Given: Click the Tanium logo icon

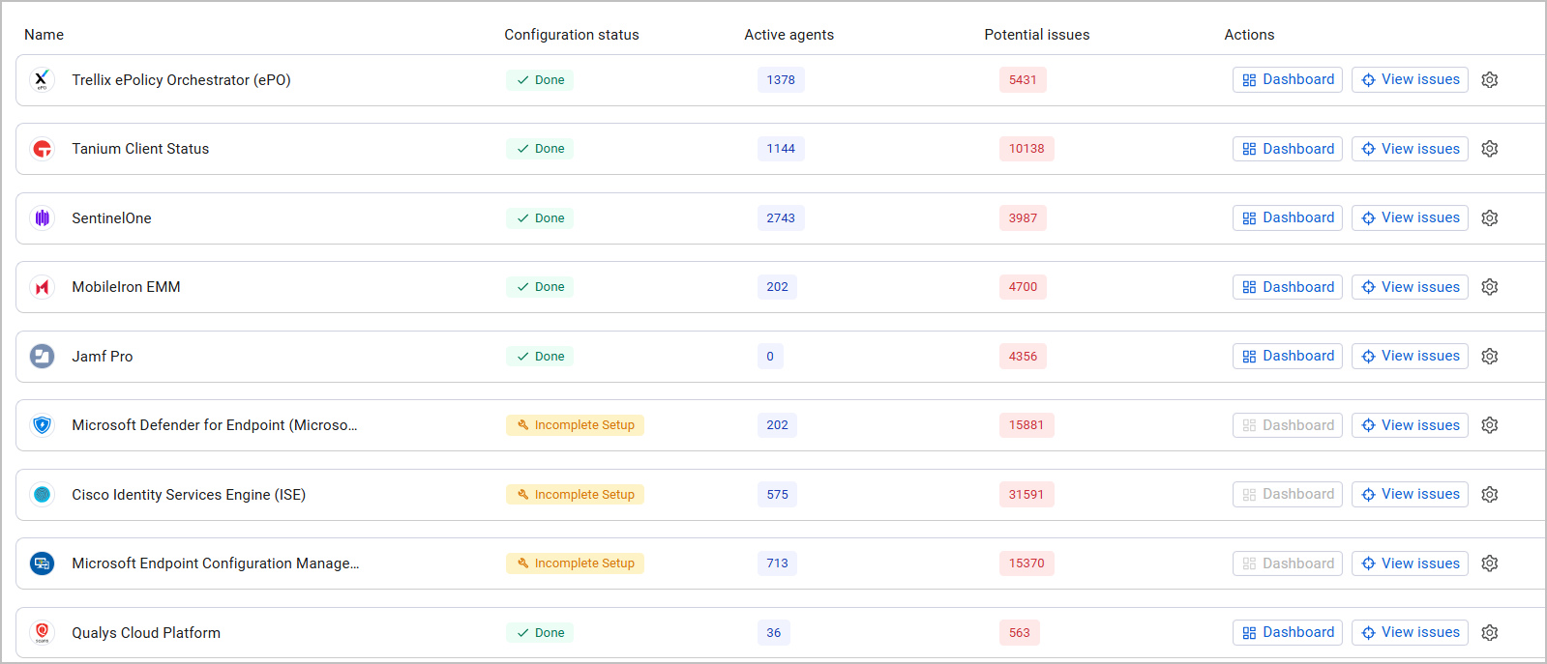Looking at the screenshot, I should click(42, 149).
